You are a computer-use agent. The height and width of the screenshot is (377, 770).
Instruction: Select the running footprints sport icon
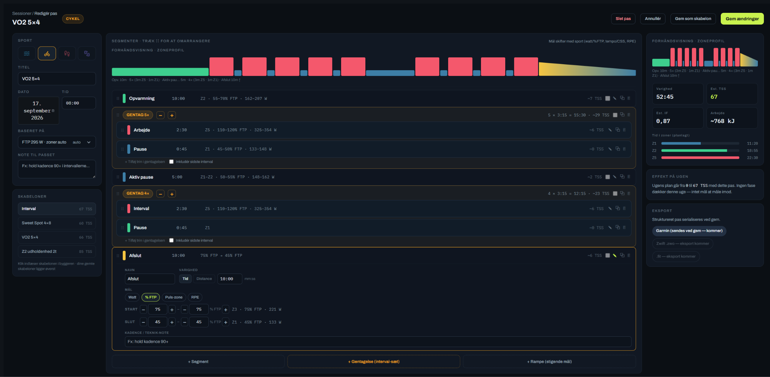(67, 54)
